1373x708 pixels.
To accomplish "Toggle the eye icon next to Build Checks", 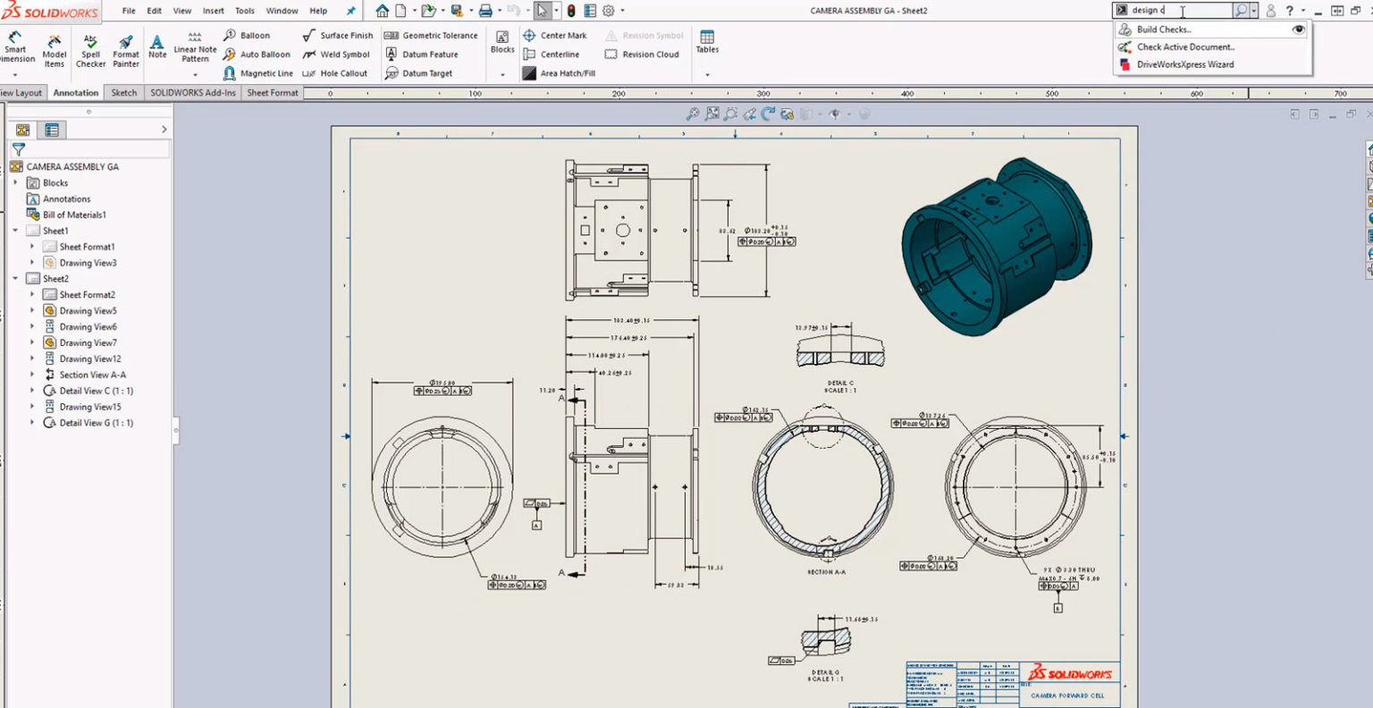I will click(x=1301, y=29).
